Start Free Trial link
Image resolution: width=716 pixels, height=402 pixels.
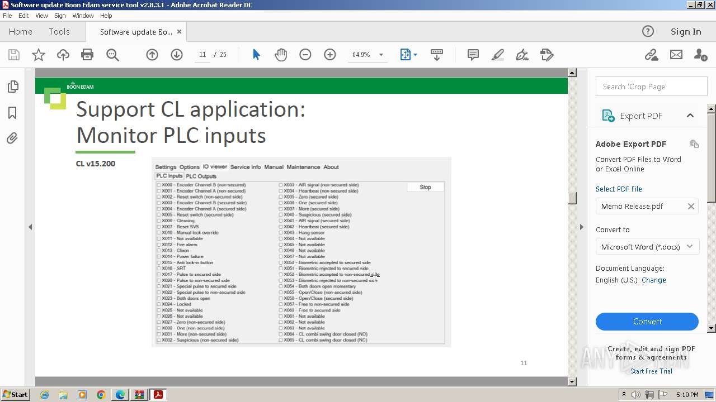(x=651, y=371)
